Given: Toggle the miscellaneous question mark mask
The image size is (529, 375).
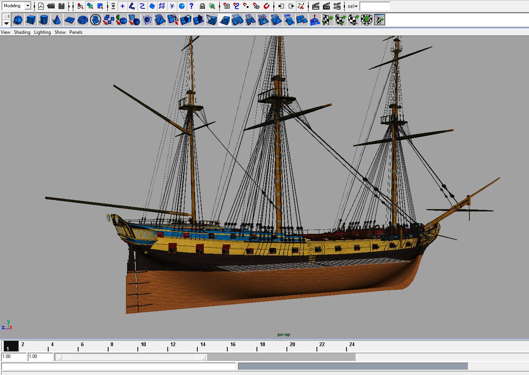Looking at the screenshot, I should pos(192,6).
